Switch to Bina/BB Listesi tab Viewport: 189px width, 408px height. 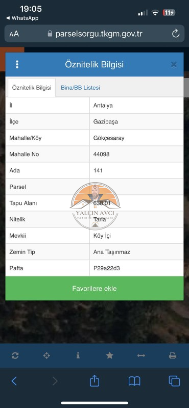tap(80, 88)
